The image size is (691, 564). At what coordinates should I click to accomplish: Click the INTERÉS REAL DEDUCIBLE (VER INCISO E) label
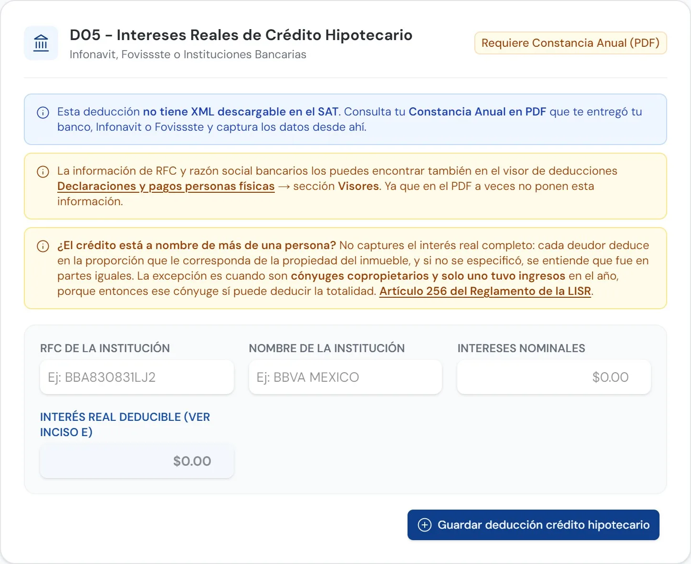pyautogui.click(x=125, y=424)
